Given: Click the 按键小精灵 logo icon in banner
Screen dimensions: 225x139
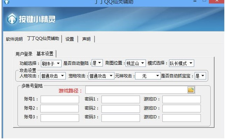Looking at the screenshot, I should 12,19.
